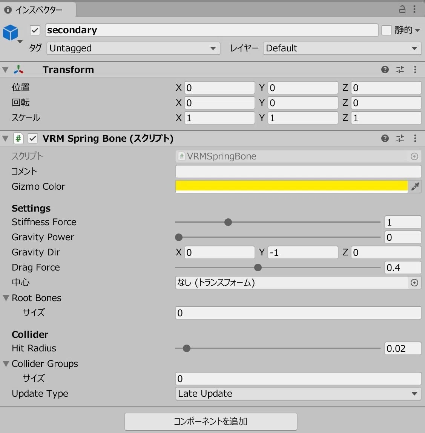Click the Gravity Power value field
Image resolution: width=425 pixels, height=433 pixels.
tap(403, 238)
